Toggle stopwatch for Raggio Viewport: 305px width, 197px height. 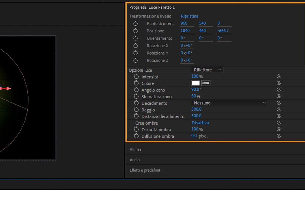[x=136, y=110]
